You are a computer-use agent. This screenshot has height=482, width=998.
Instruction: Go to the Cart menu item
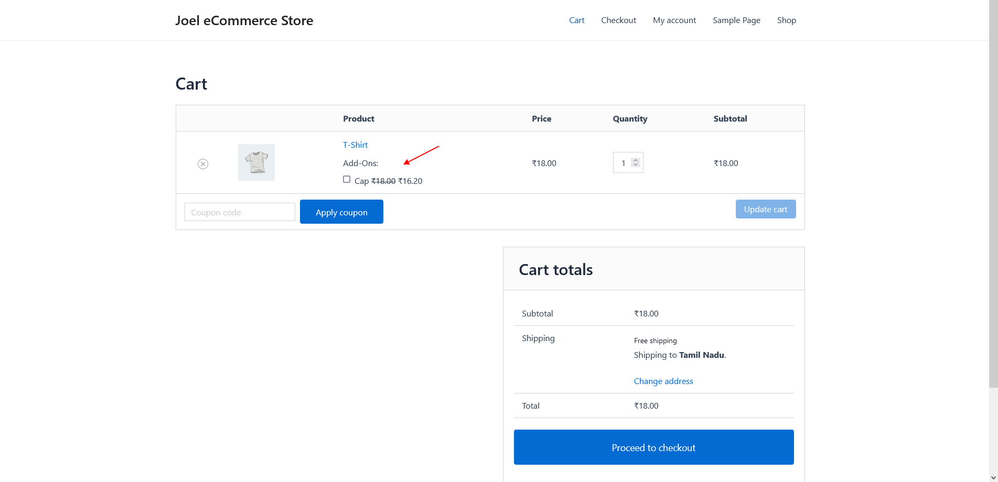click(x=576, y=20)
